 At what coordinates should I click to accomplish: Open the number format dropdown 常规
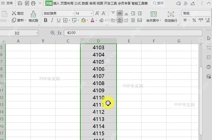click(196, 13)
